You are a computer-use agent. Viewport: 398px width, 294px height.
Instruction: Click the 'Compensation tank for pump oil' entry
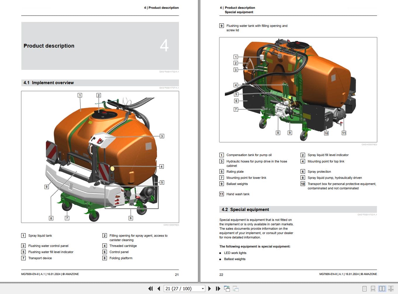click(x=249, y=155)
